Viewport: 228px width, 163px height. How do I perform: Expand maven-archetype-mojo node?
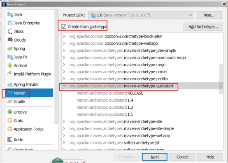pos(64,65)
